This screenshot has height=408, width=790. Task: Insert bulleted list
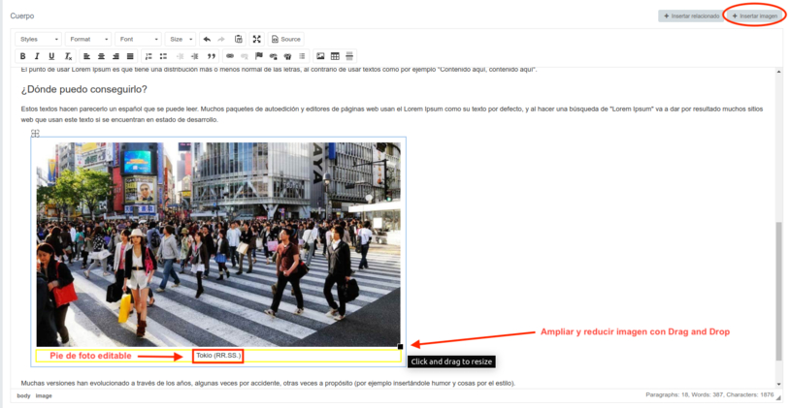click(x=163, y=56)
